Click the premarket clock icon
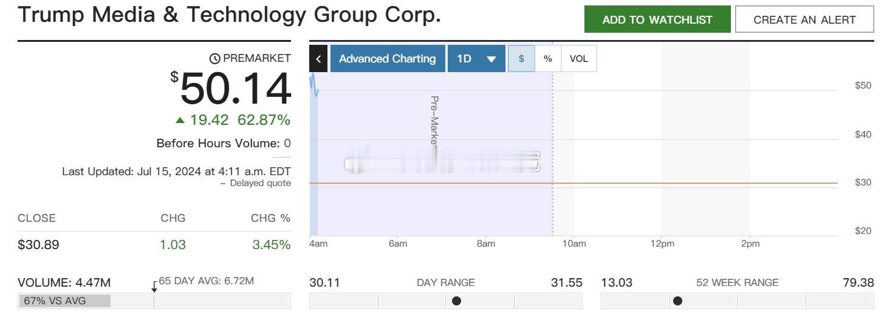The height and width of the screenshot is (320, 887). 215,59
